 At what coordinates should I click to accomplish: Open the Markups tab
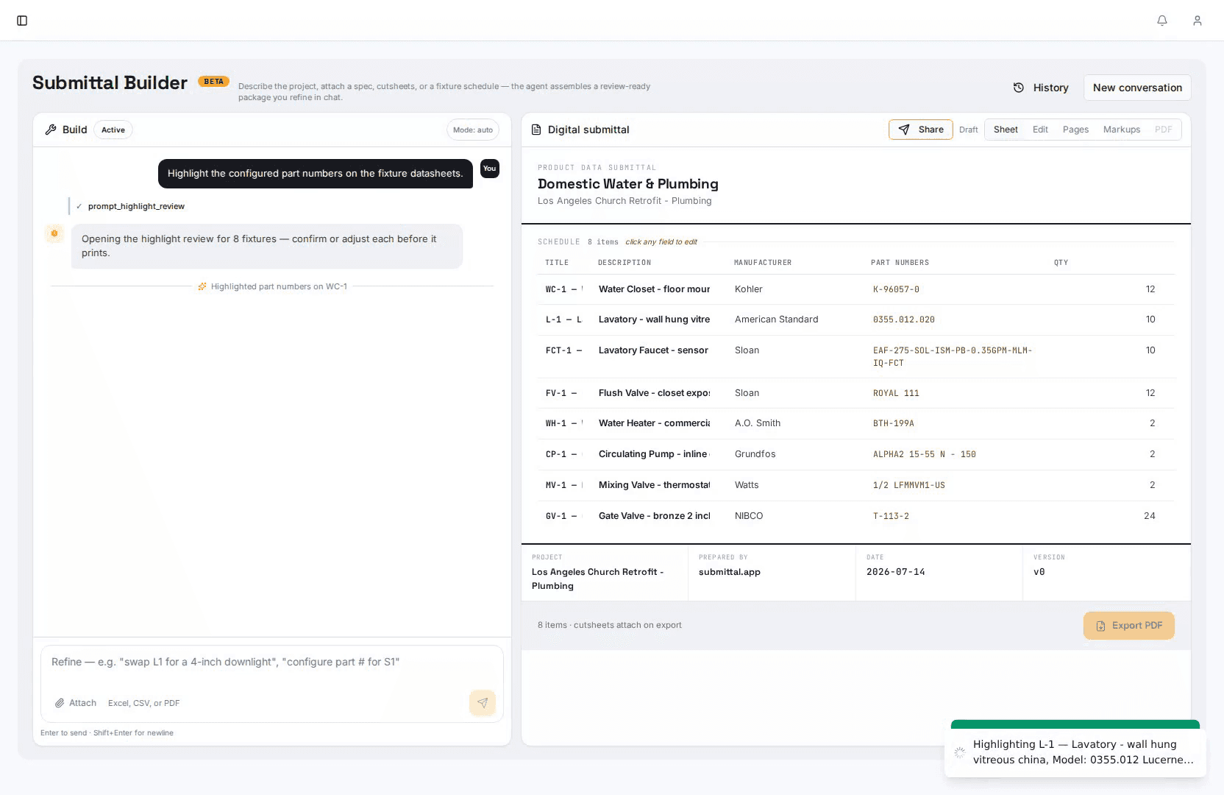pos(1122,130)
